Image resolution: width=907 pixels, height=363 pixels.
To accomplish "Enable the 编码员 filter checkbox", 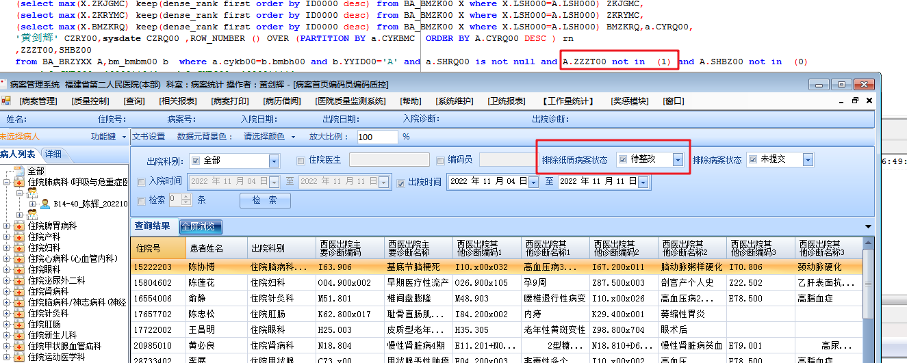I will point(441,161).
